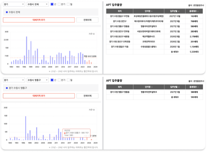Click 전체삭제 button under 수원시 전체
This screenshot has width=208, height=152.
tap(87, 20)
